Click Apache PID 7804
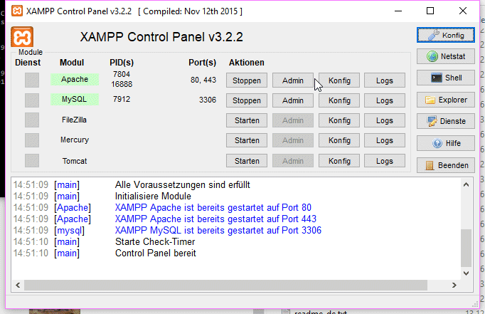Viewport: 485px width, 314px height. point(122,74)
